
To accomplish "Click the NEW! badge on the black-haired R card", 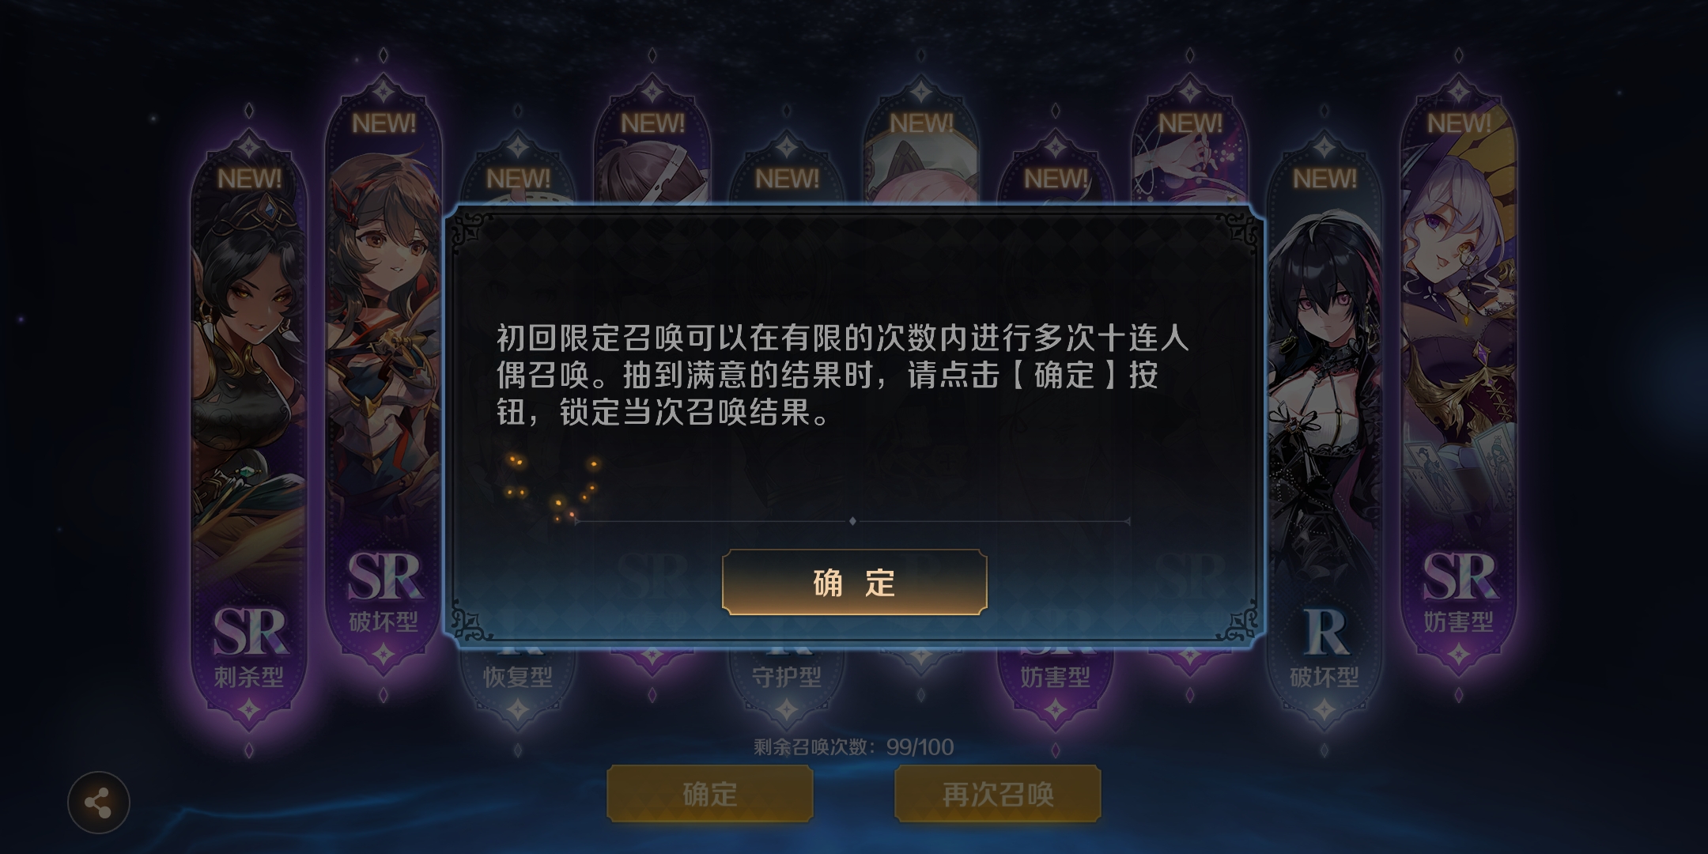I will click(1324, 179).
